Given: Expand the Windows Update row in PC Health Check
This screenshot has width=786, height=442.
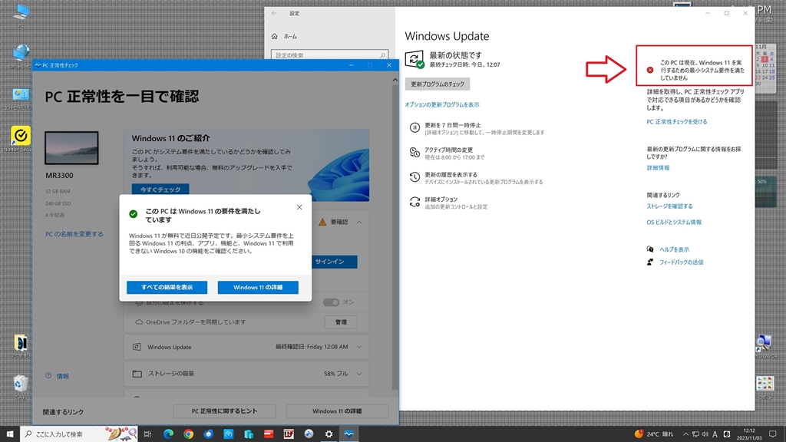Looking at the screenshot, I should pos(359,347).
